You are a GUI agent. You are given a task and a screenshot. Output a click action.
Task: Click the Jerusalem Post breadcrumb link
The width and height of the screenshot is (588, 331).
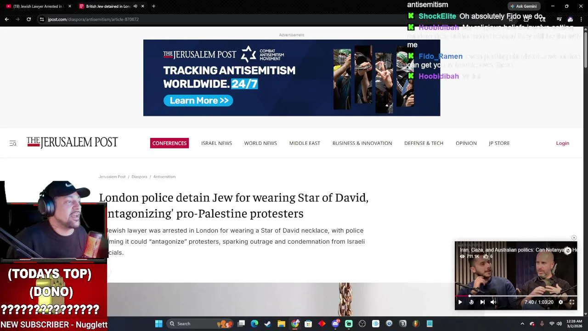[x=112, y=177]
